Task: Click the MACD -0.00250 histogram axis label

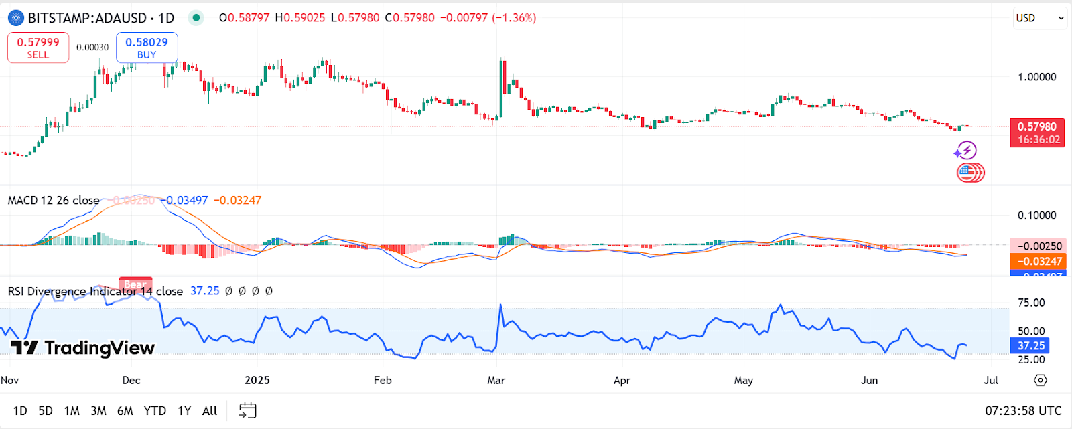Action: 1037,246
